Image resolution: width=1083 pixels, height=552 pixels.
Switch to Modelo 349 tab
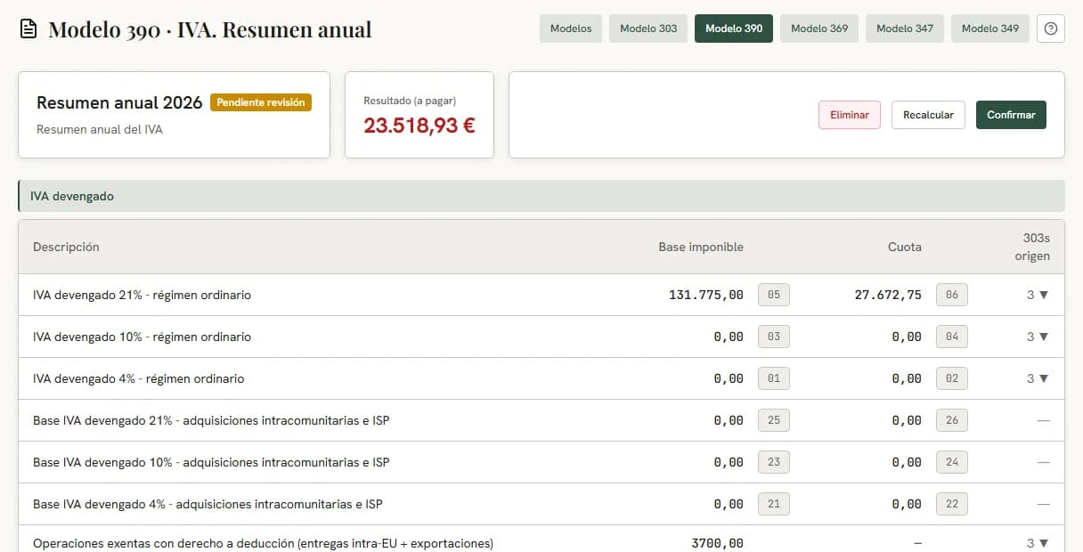tap(990, 28)
